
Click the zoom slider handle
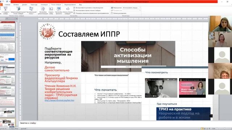[225, 129]
